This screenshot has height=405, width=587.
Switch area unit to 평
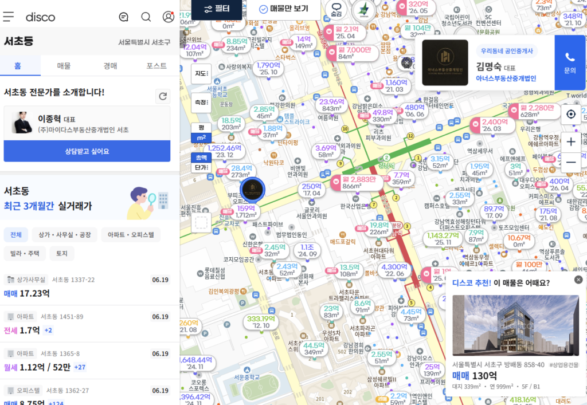[201, 128]
